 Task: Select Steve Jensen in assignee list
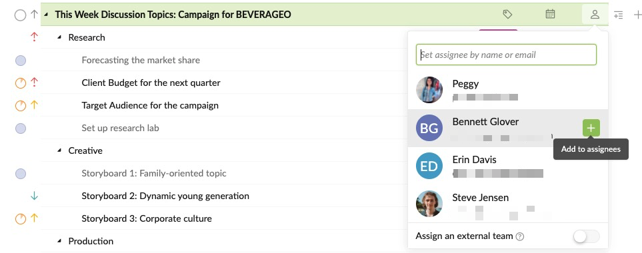coord(508,204)
